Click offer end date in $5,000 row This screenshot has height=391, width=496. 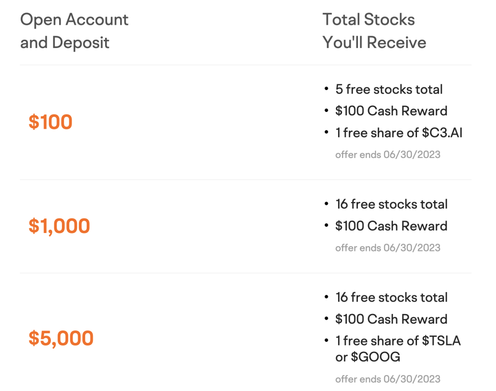click(387, 379)
